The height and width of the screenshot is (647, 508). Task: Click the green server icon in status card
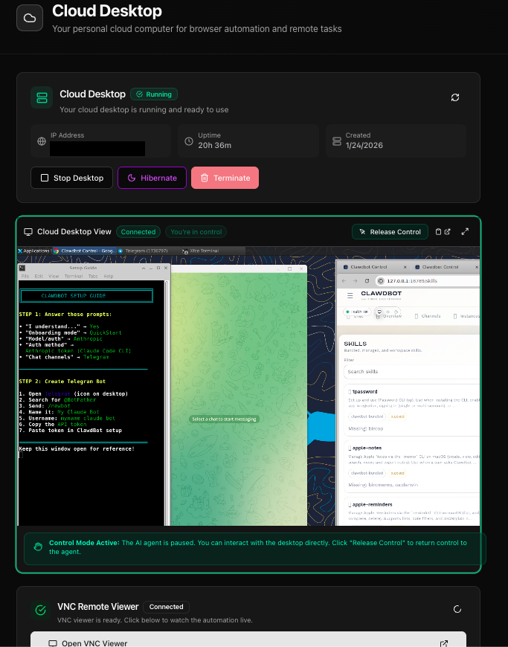(42, 97)
